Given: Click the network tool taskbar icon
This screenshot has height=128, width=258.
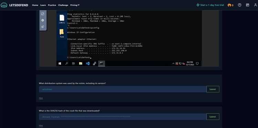Looking at the screenshot, I should point(95,63).
